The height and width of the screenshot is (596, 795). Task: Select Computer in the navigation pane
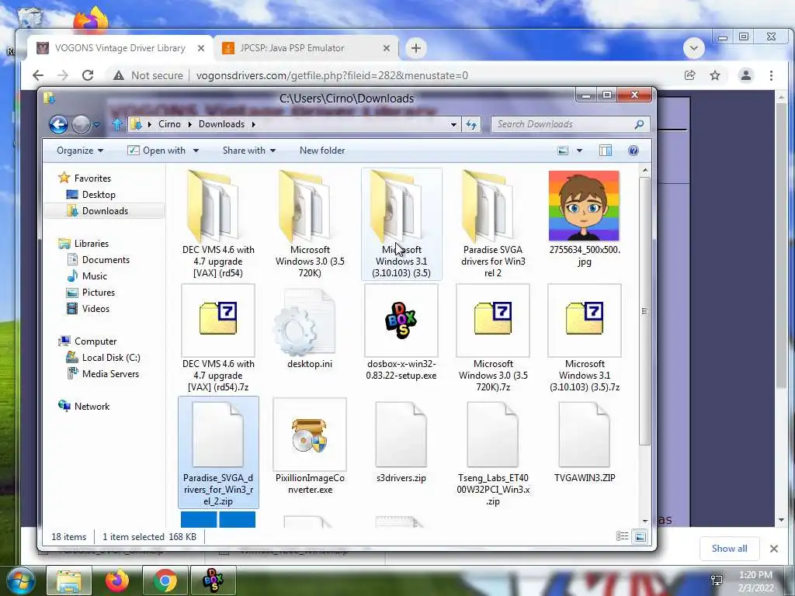pos(95,341)
